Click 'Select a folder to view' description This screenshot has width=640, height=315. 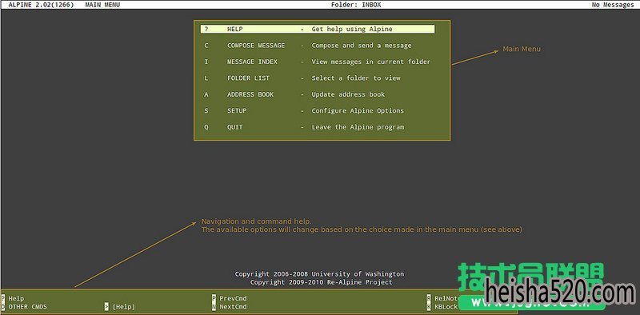(x=356, y=78)
